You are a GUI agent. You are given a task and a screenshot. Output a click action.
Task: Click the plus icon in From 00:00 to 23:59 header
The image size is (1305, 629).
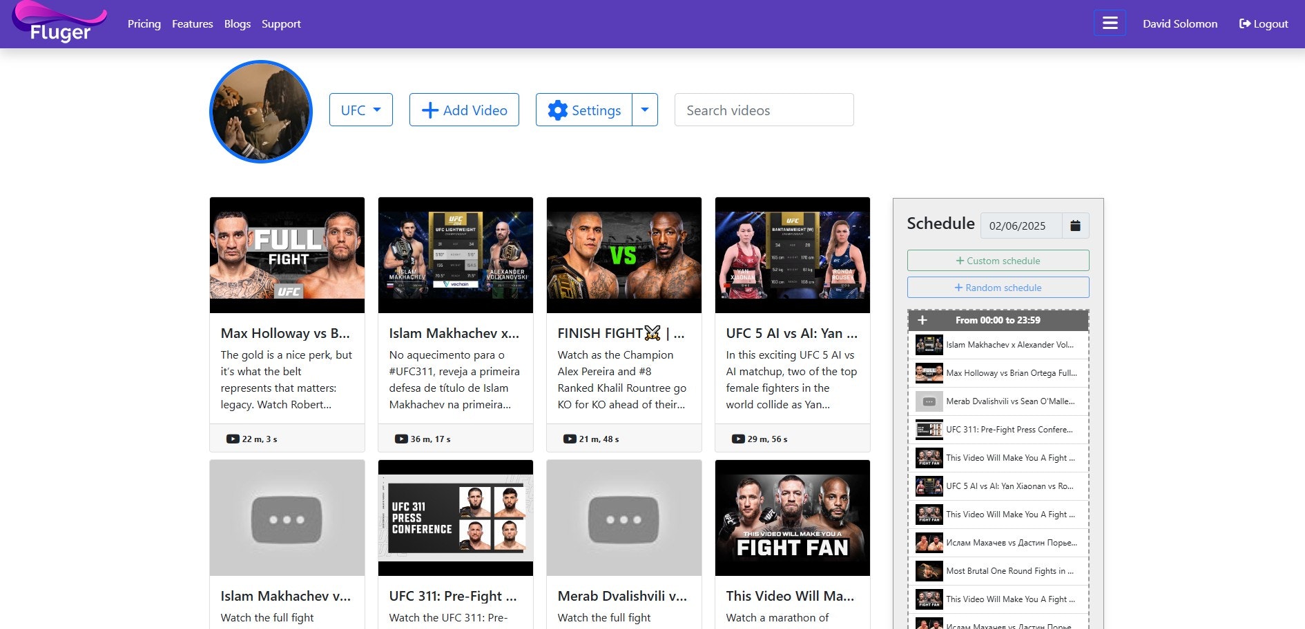pyautogui.click(x=922, y=320)
